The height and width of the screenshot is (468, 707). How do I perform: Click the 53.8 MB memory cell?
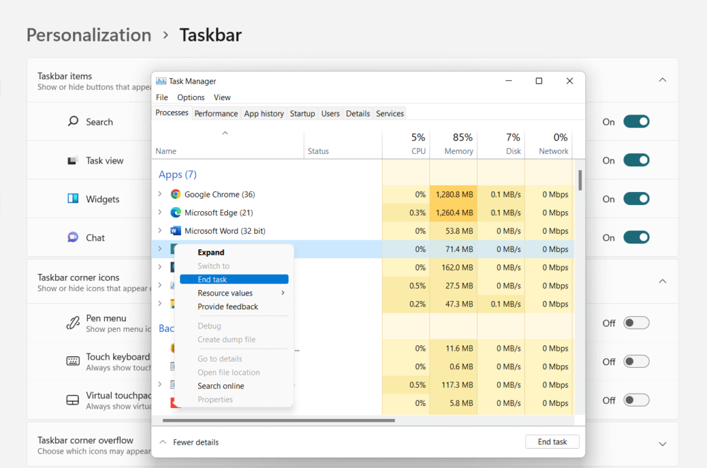[x=454, y=231]
